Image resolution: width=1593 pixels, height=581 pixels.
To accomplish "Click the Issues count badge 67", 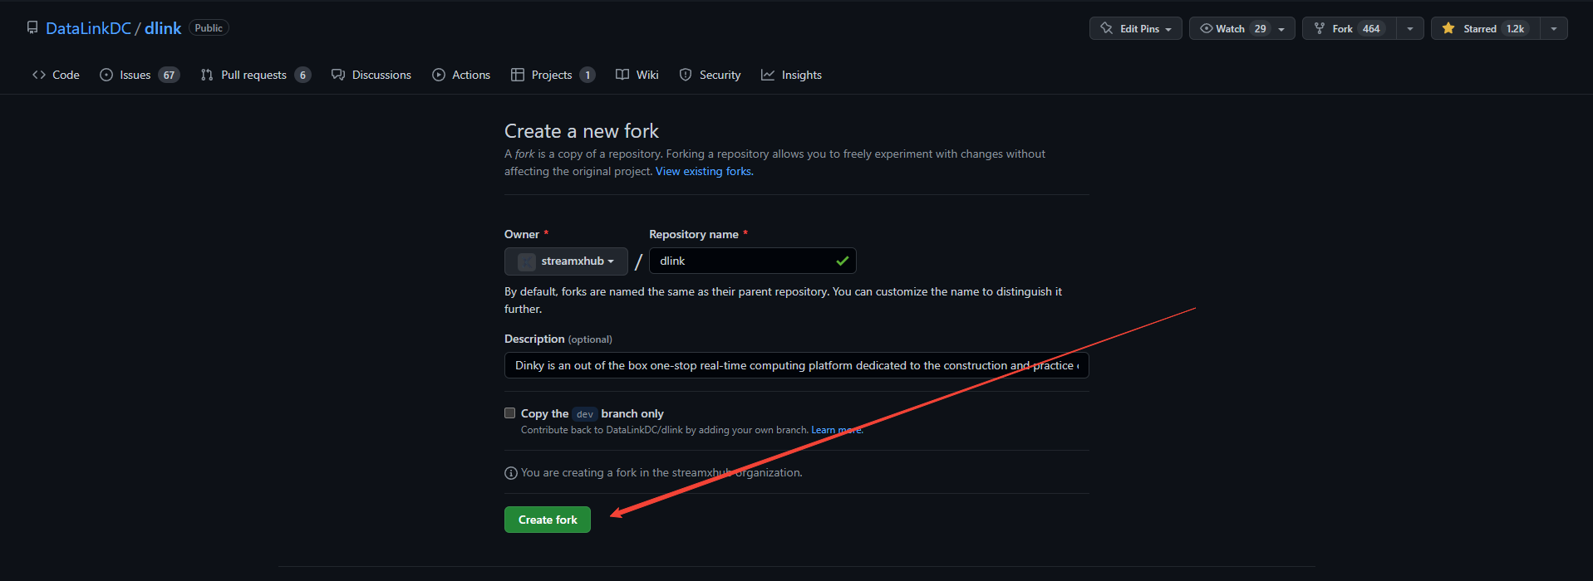I will (169, 75).
